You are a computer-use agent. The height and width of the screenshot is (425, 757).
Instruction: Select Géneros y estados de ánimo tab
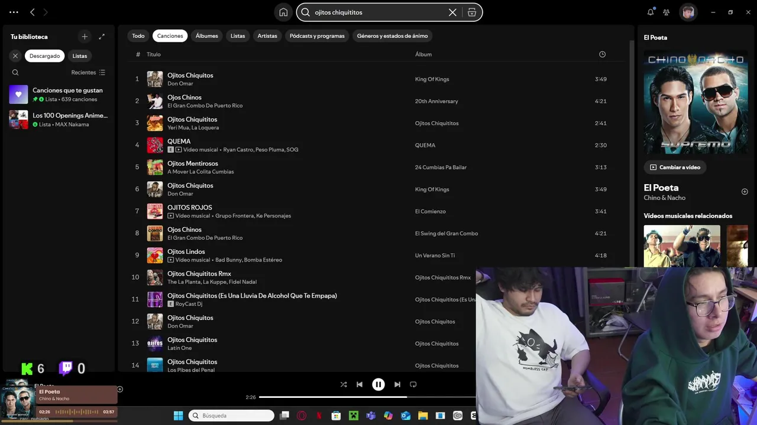coord(393,36)
